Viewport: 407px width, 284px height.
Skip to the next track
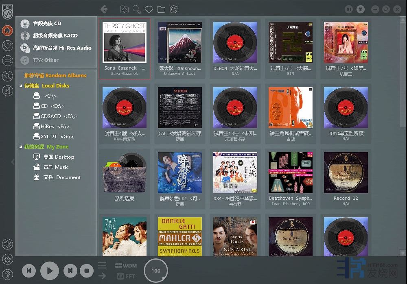tap(70, 271)
